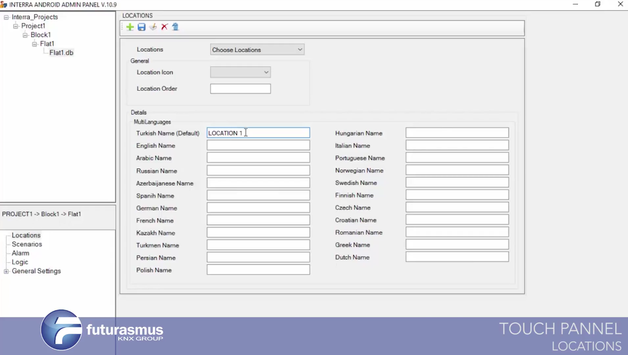Open the Choose Locations dropdown
The height and width of the screenshot is (355, 628).
click(257, 50)
